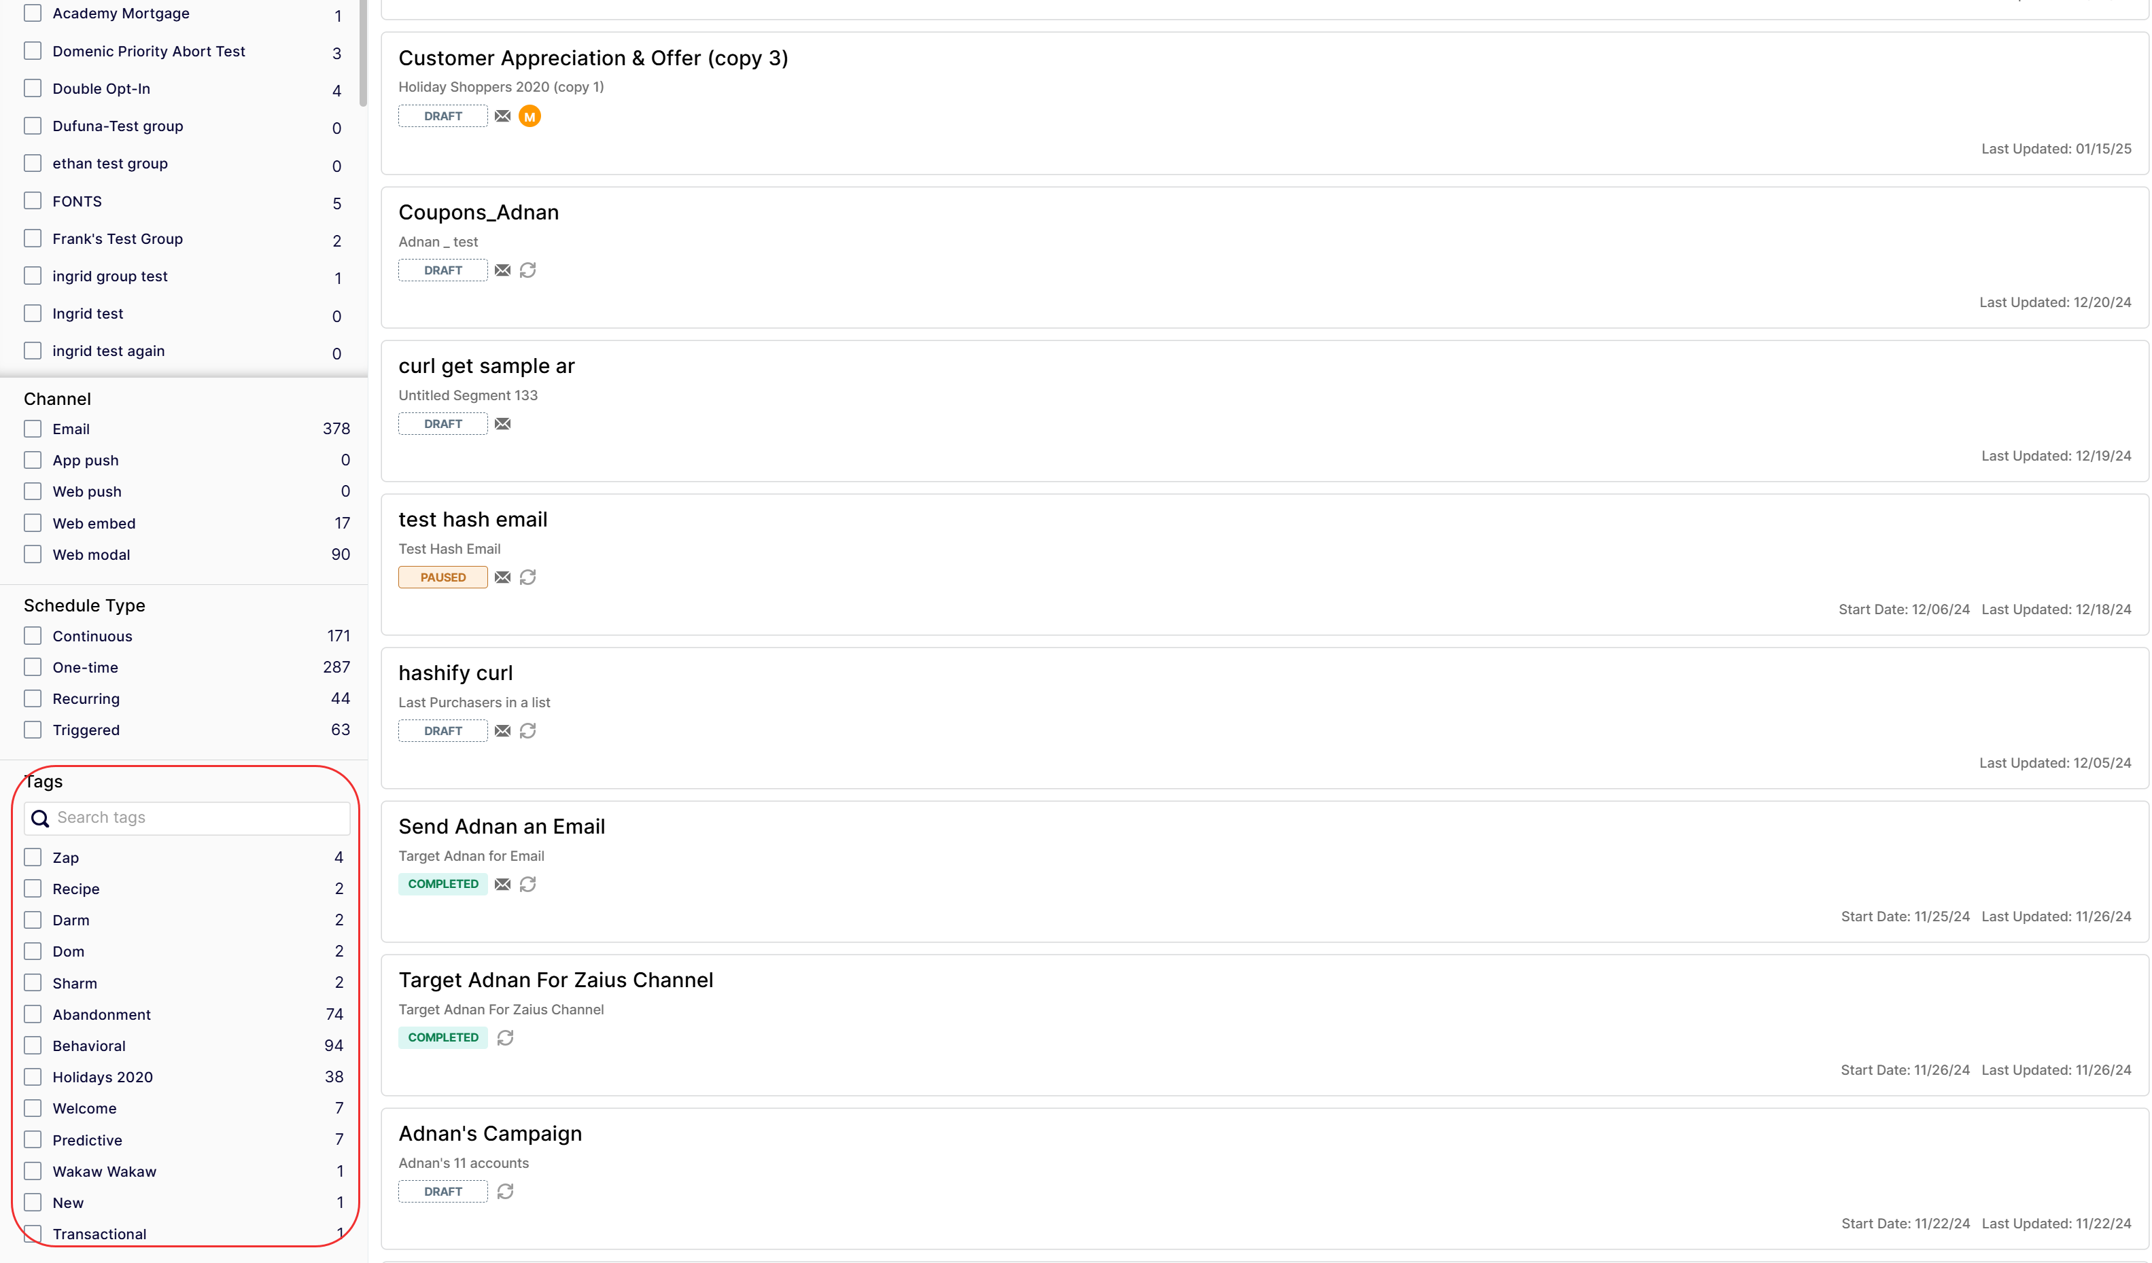
Task: Click email icon on curl get sample ar
Action: 502,424
